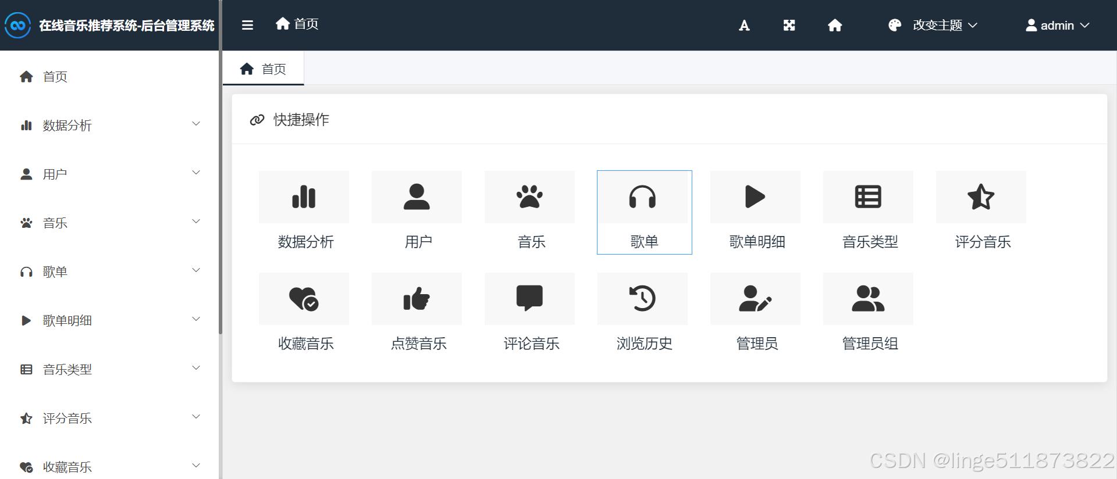Expand the 收藏音乐 sidebar chevron

coord(196,466)
